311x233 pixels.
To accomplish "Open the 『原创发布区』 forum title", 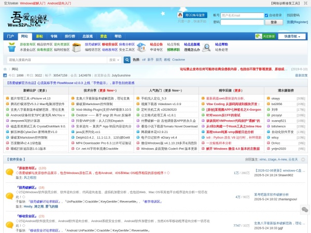I will [27, 168].
